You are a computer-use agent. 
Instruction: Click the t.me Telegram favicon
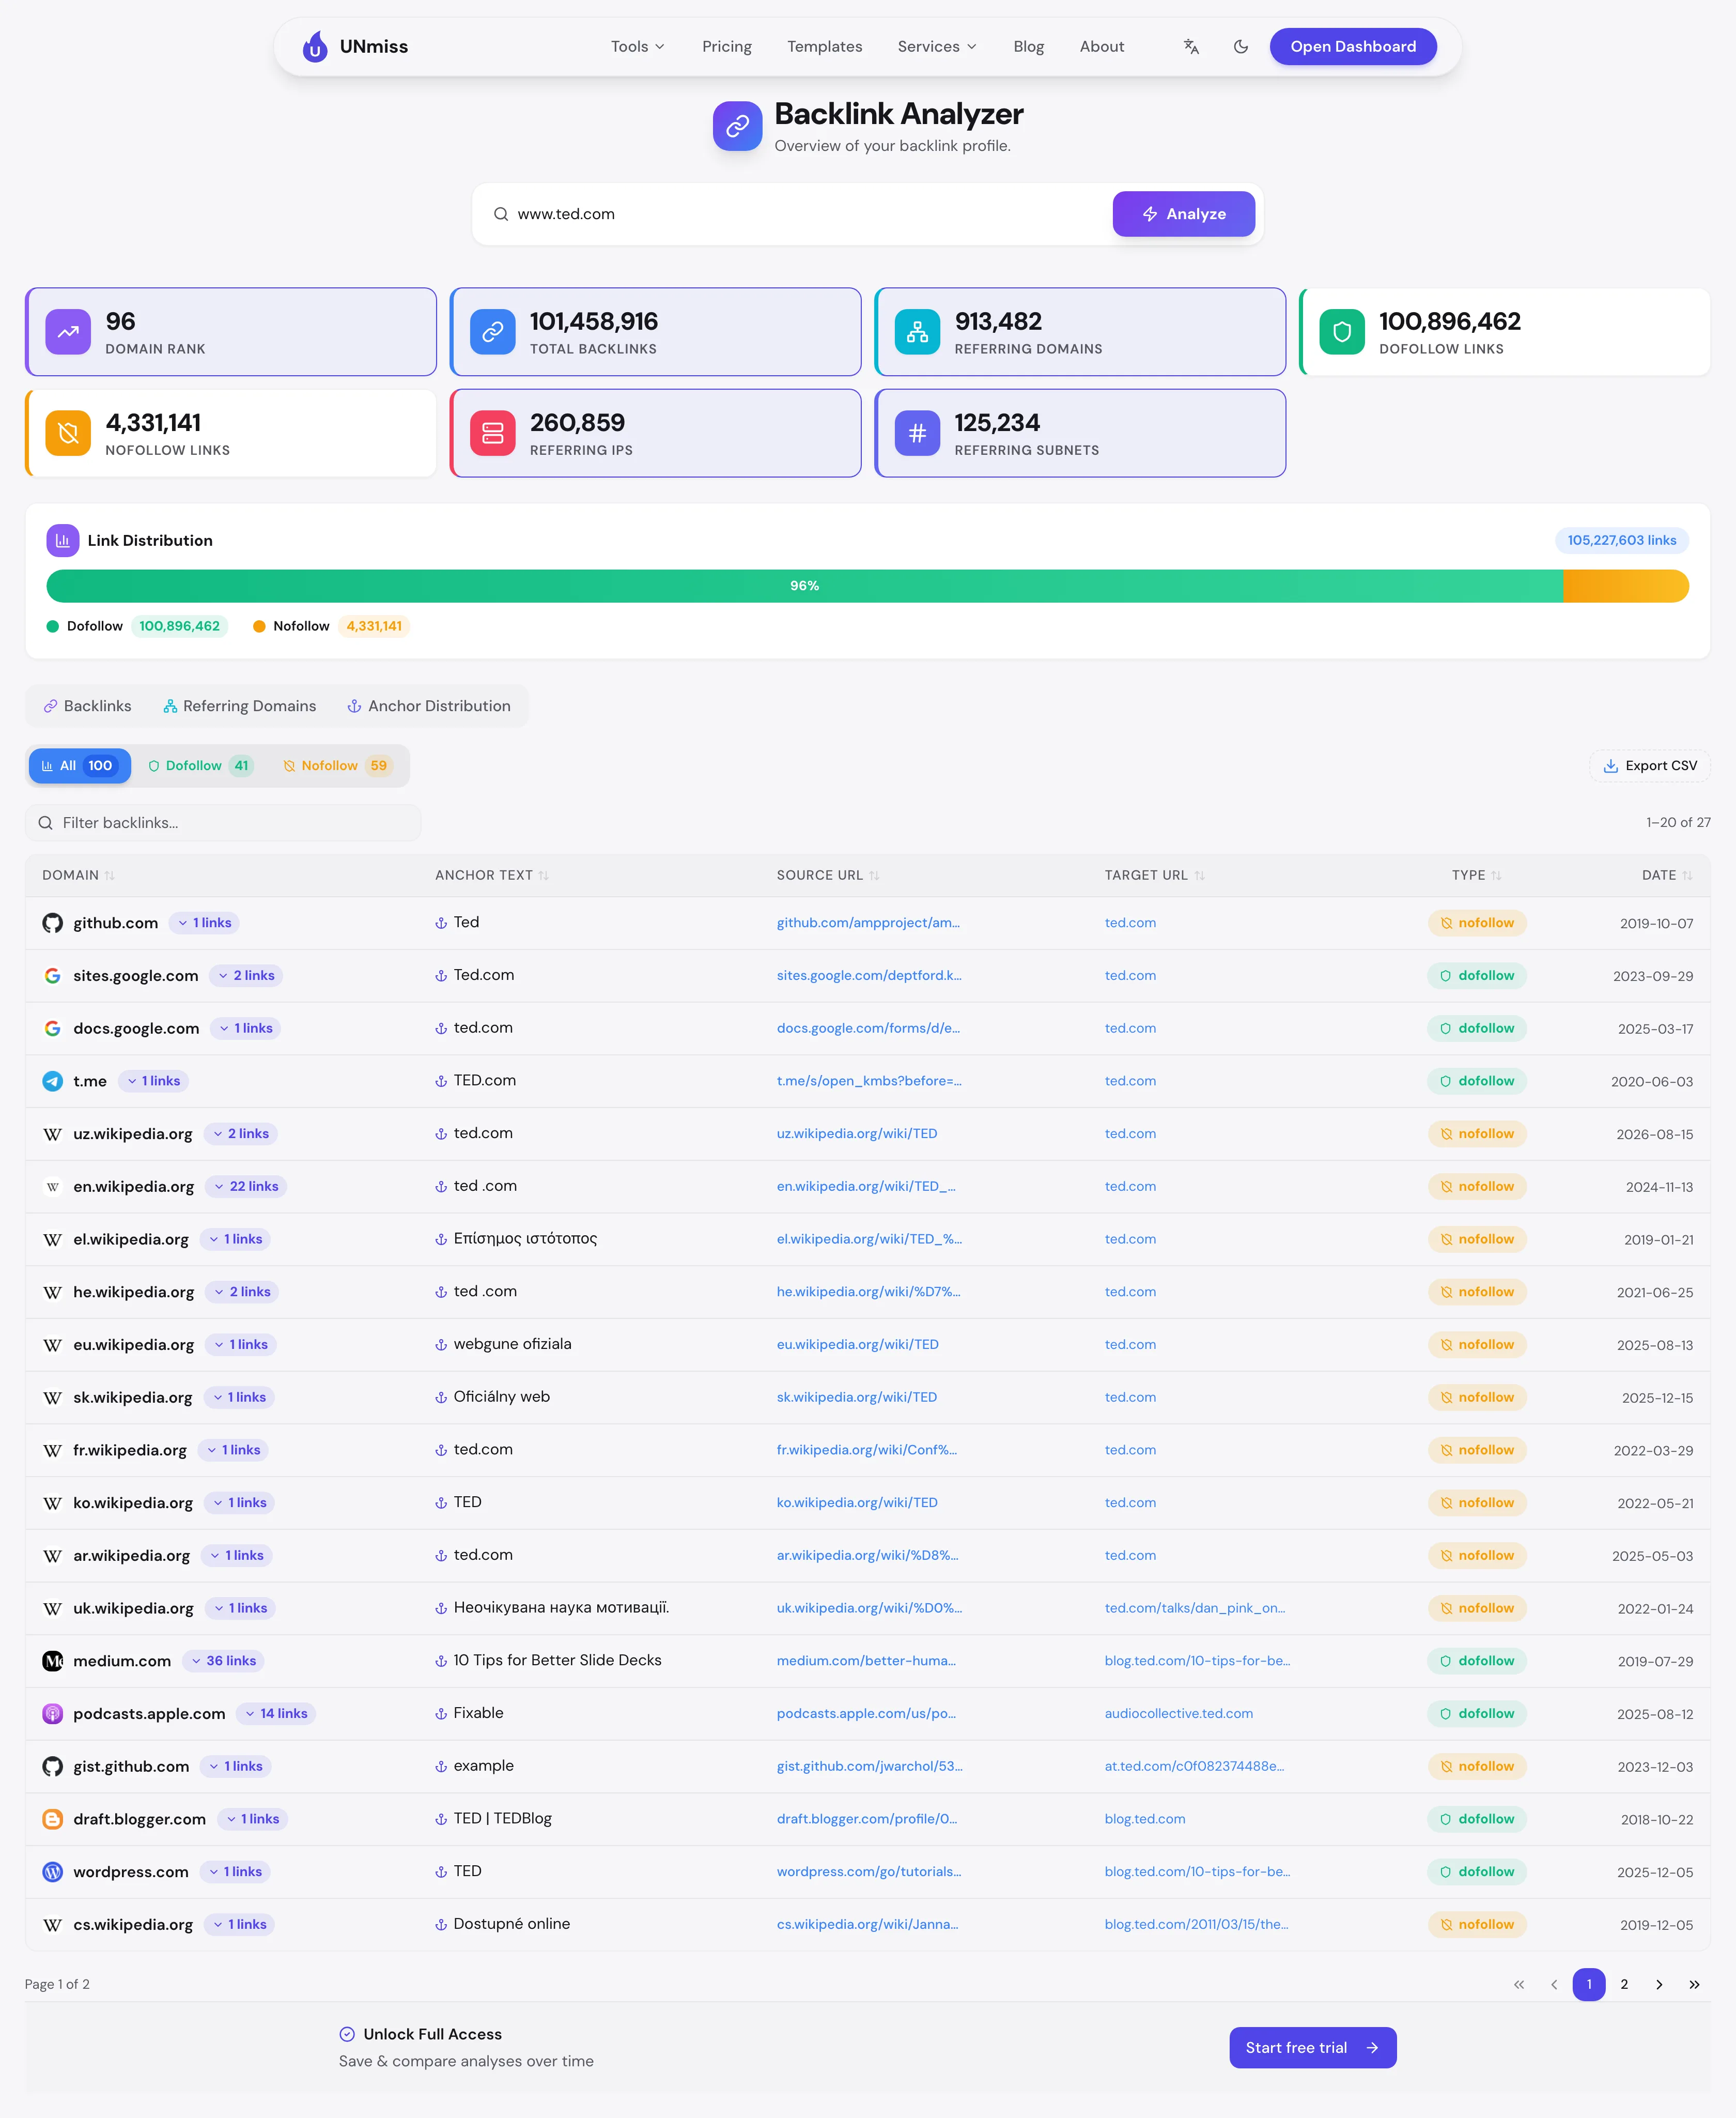coord(53,1081)
